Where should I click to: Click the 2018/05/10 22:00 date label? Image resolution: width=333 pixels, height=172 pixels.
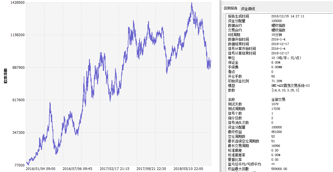[x=188, y=169]
